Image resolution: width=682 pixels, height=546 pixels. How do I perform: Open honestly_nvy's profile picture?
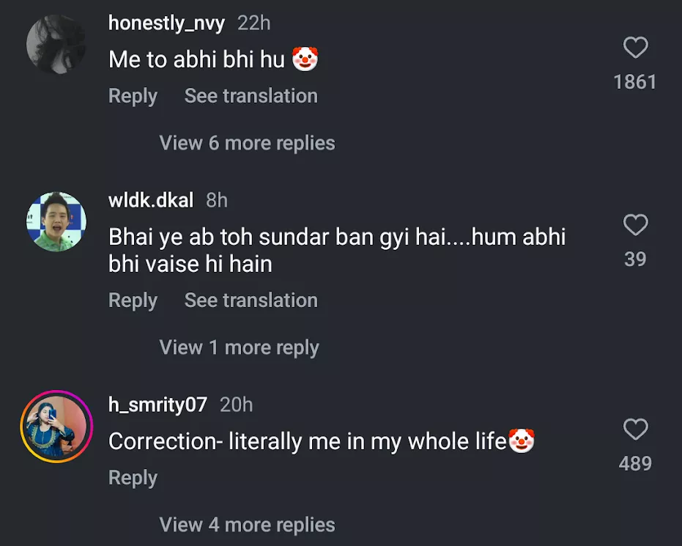tap(56, 45)
